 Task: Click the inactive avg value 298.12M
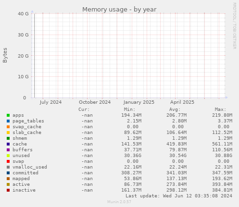(x=176, y=190)
